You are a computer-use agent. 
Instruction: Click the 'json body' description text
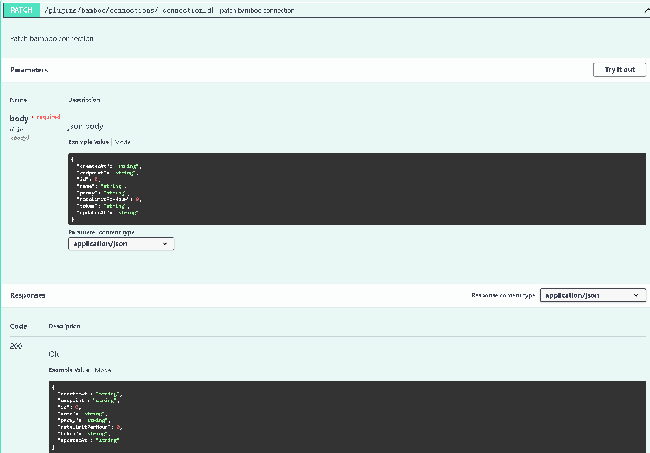pos(86,126)
